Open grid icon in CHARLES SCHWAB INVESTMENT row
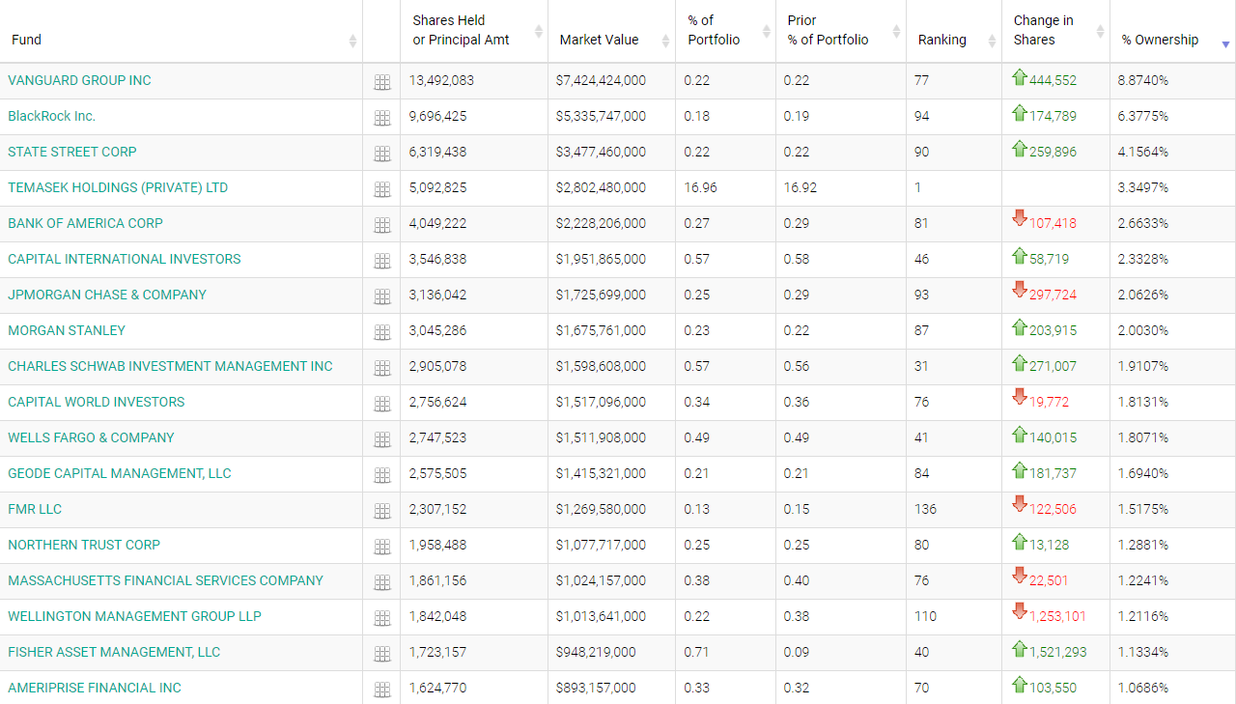The height and width of the screenshot is (704, 1236). pyautogui.click(x=382, y=368)
